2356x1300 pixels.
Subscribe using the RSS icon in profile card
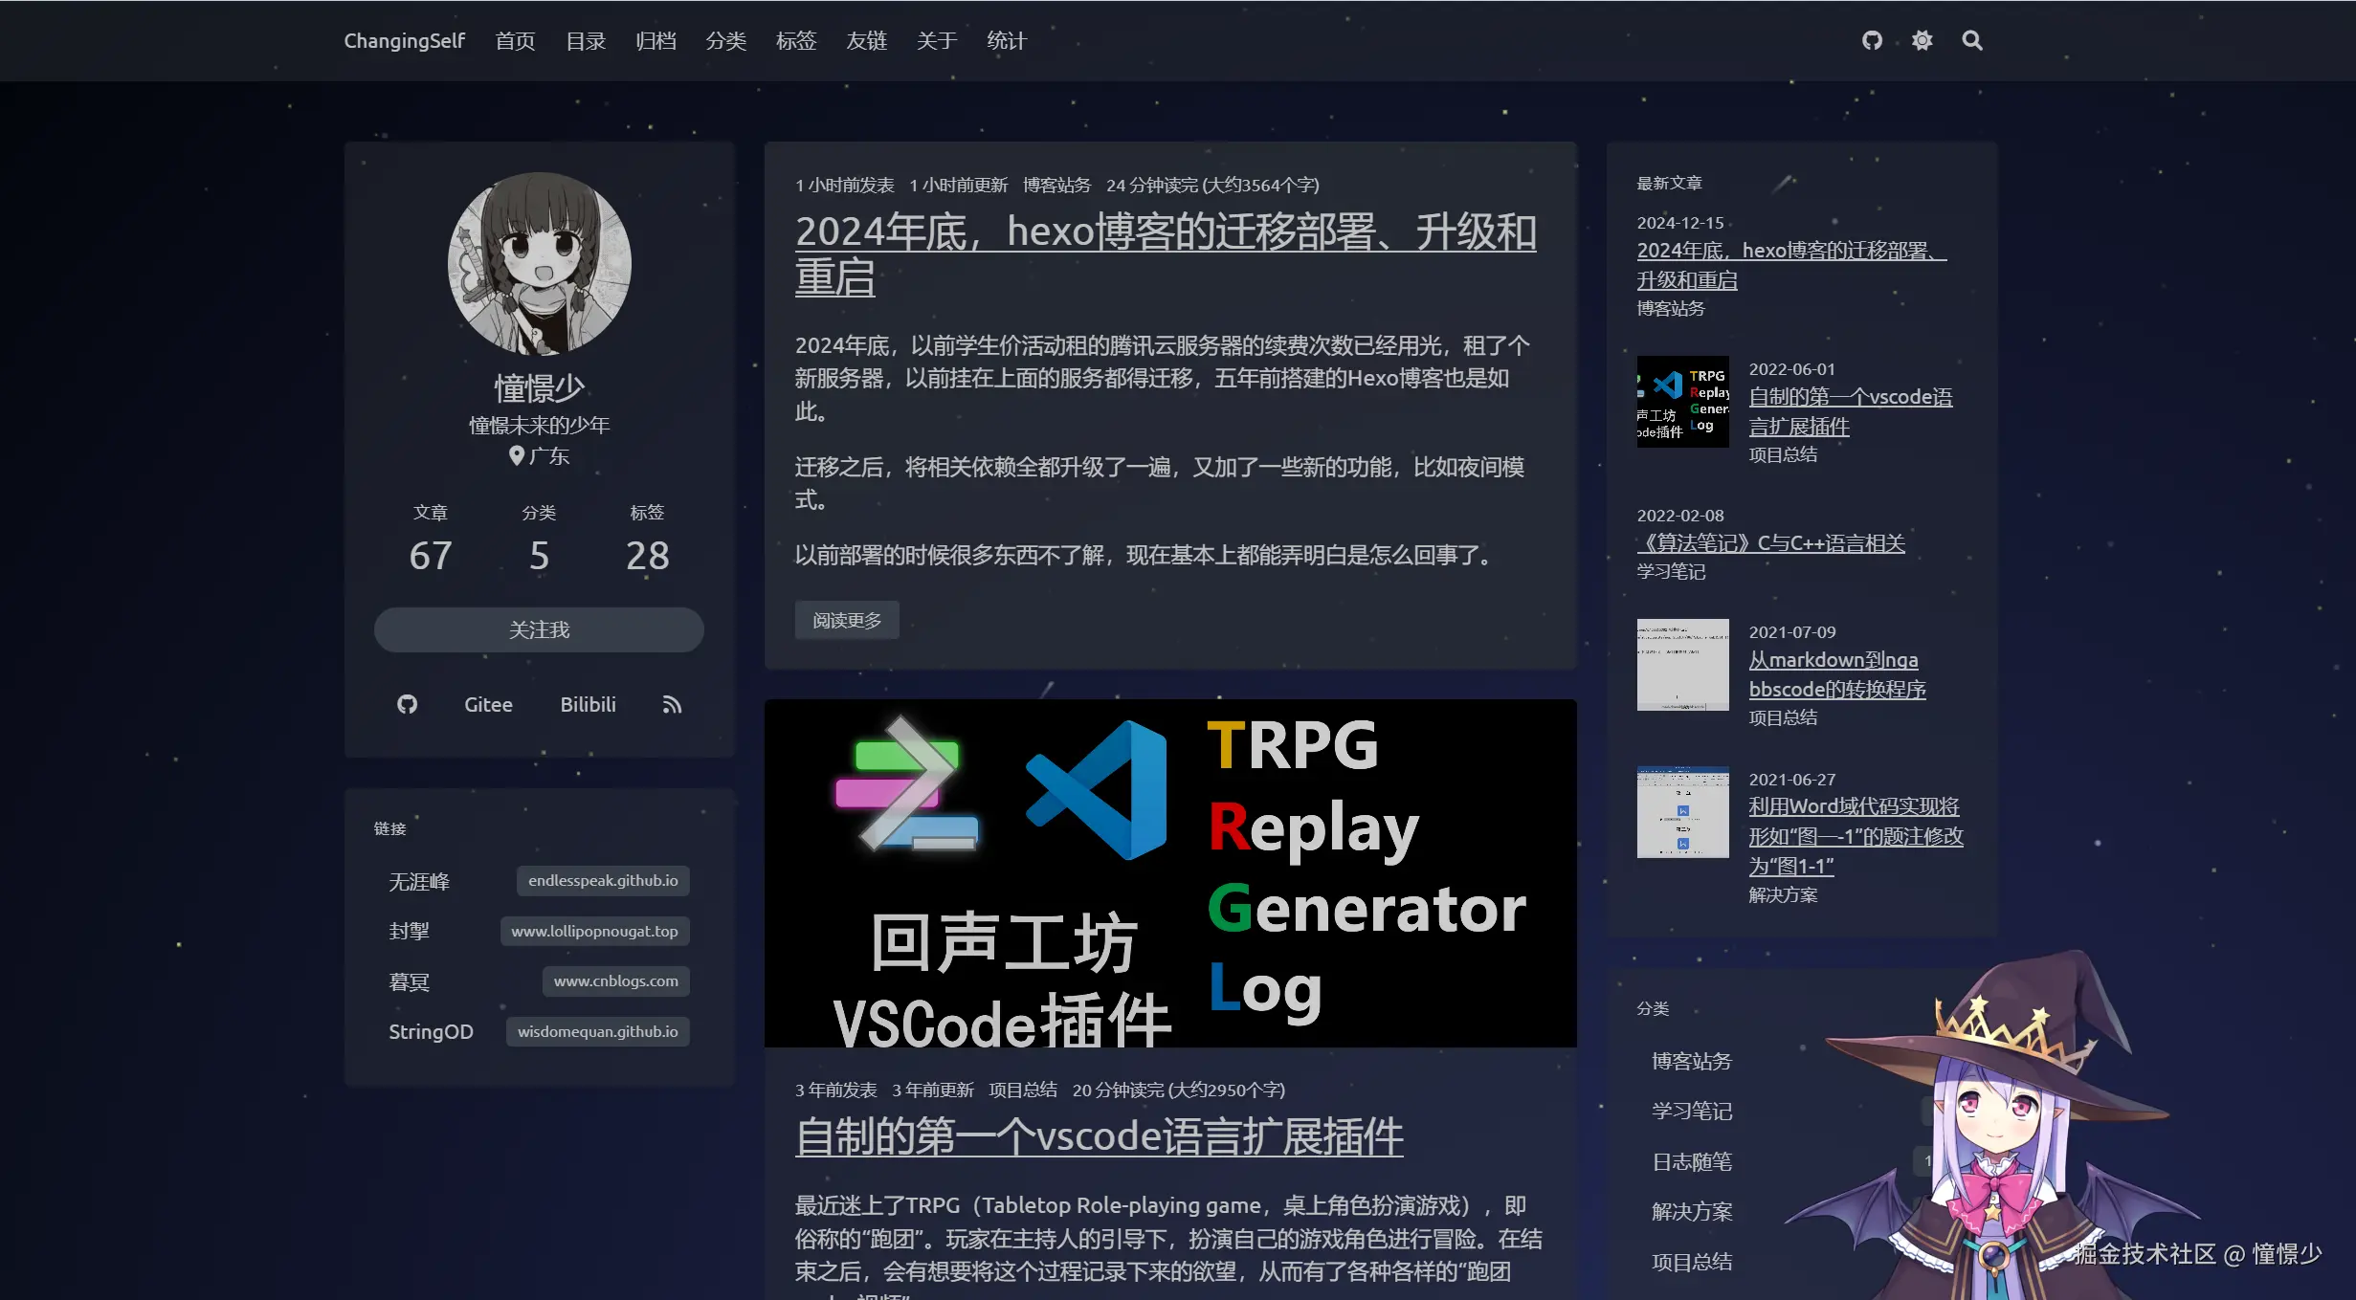[x=671, y=704]
